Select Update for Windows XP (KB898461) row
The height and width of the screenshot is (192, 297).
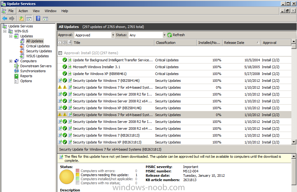click(x=174, y=74)
